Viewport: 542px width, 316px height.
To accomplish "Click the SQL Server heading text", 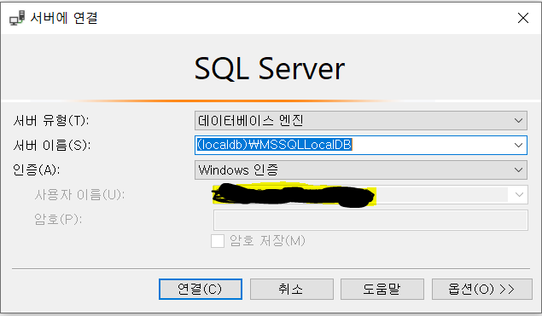I will tap(270, 69).
